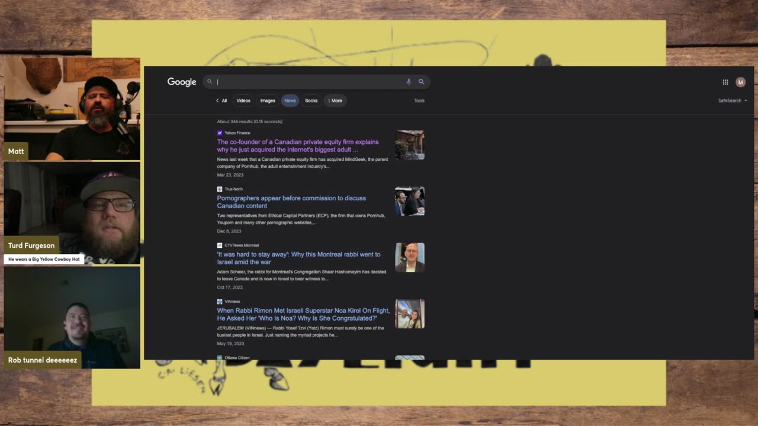Open the Rabbi Rimon Noa Kirel article

pos(304,314)
